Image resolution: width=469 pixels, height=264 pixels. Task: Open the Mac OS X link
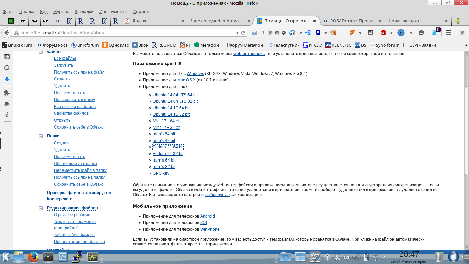186,80
